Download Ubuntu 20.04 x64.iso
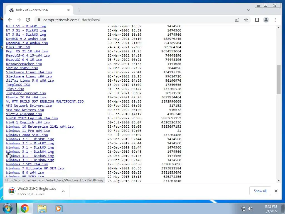Viewport: 285px width, 214px height. pos(26,97)
